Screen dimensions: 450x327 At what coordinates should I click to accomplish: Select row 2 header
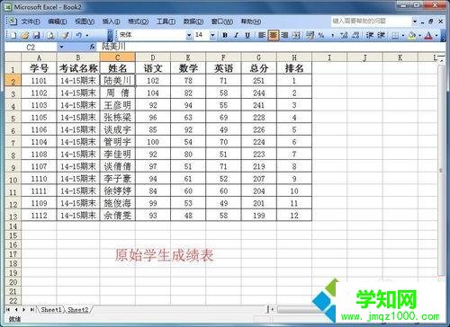click(13, 81)
